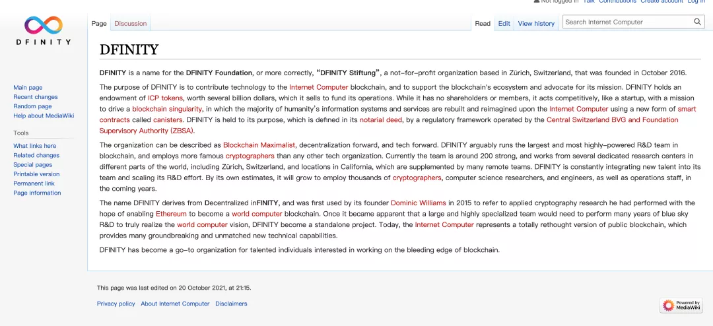The image size is (713, 326).
Task: Click the Tools sidebar heading
Action: point(21,133)
